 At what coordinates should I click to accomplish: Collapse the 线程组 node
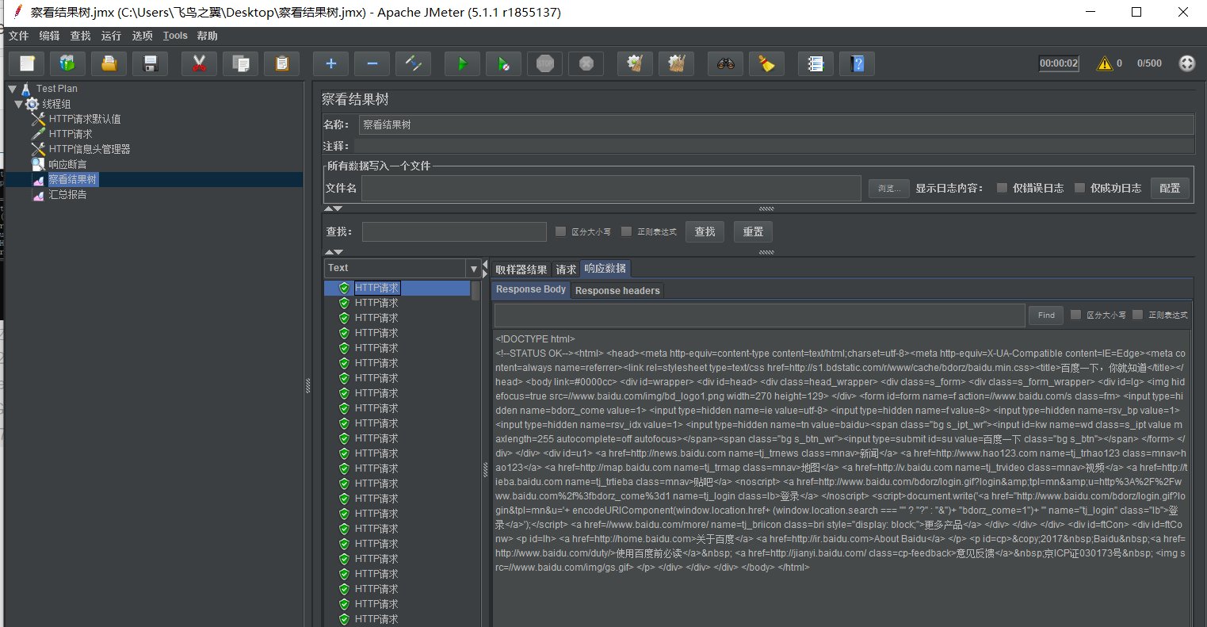pyautogui.click(x=18, y=103)
